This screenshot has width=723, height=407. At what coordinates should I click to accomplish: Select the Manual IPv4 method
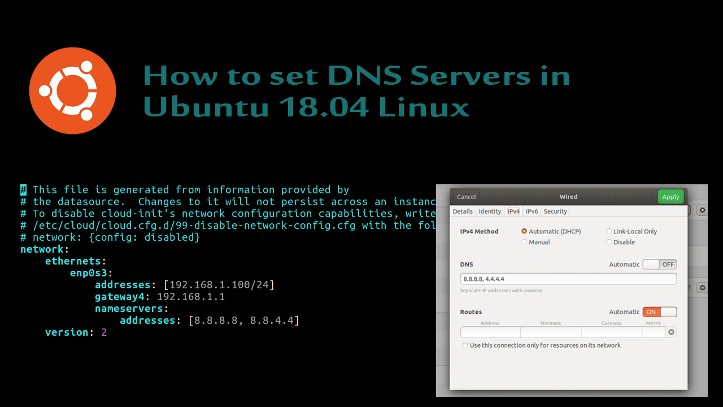524,242
